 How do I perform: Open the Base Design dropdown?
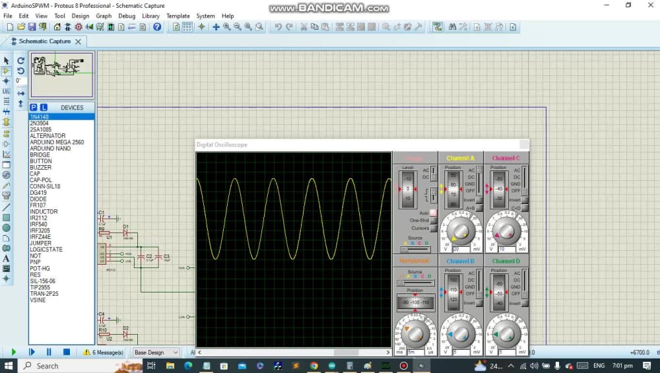[156, 353]
